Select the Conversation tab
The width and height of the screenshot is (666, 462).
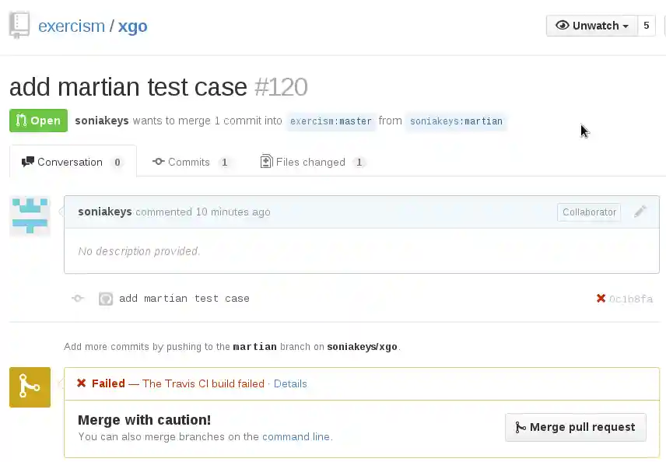click(x=70, y=162)
